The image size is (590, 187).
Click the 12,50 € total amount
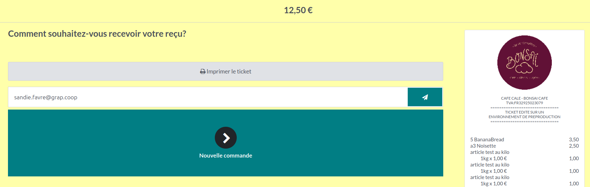(298, 10)
